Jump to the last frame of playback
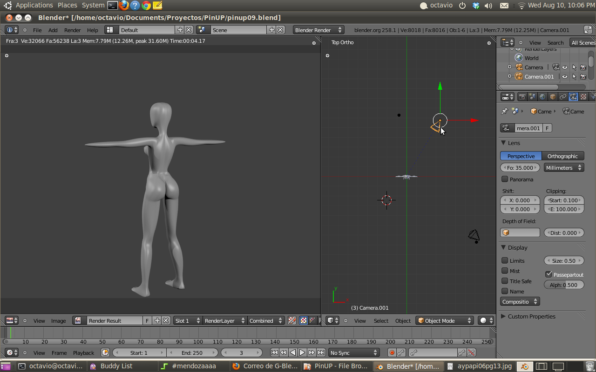The width and height of the screenshot is (596, 372). [321, 353]
